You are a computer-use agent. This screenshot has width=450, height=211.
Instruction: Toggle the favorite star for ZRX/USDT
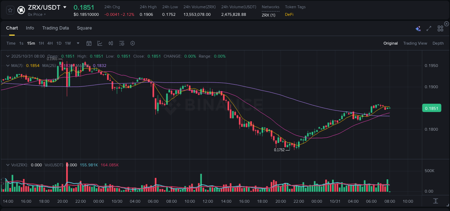pyautogui.click(x=10, y=10)
